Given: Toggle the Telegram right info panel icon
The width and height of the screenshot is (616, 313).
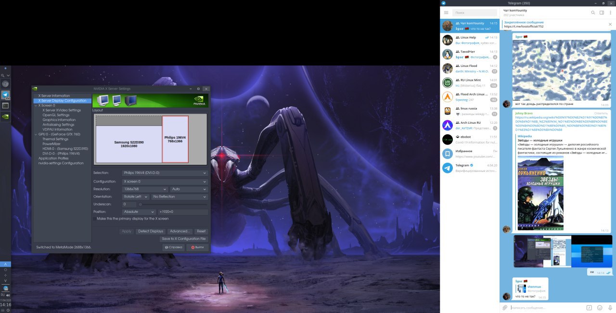Looking at the screenshot, I should click(x=602, y=13).
